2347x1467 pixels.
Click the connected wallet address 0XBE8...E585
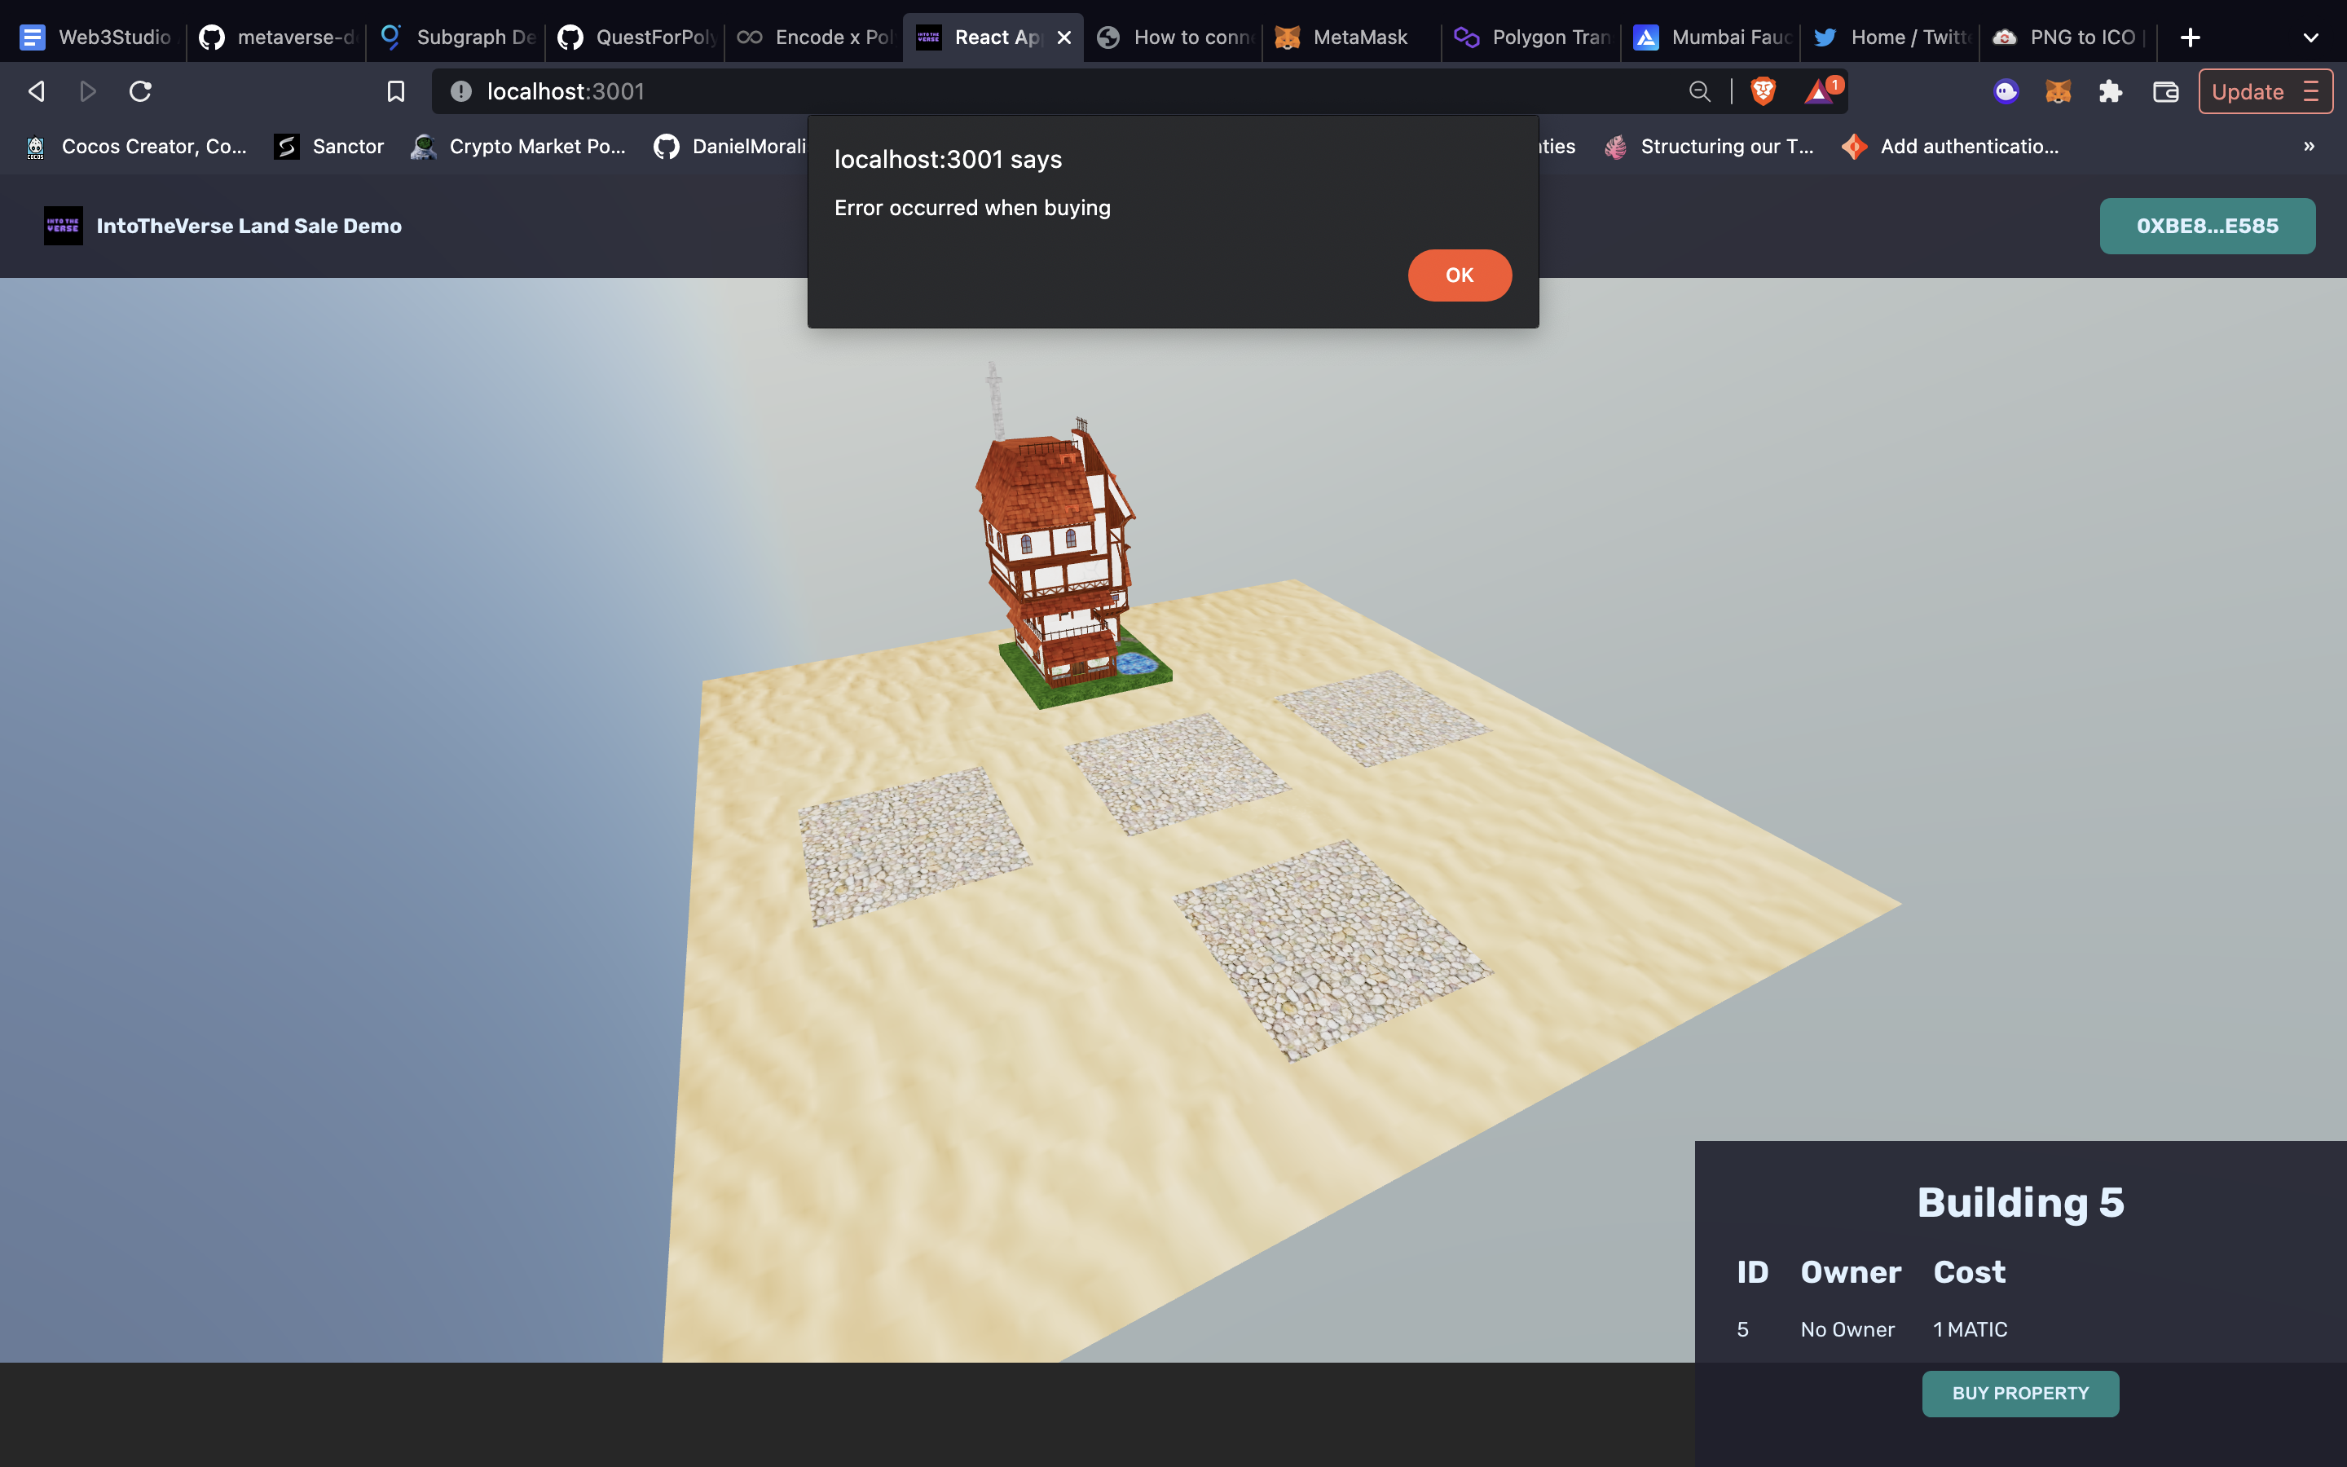pos(2208,225)
